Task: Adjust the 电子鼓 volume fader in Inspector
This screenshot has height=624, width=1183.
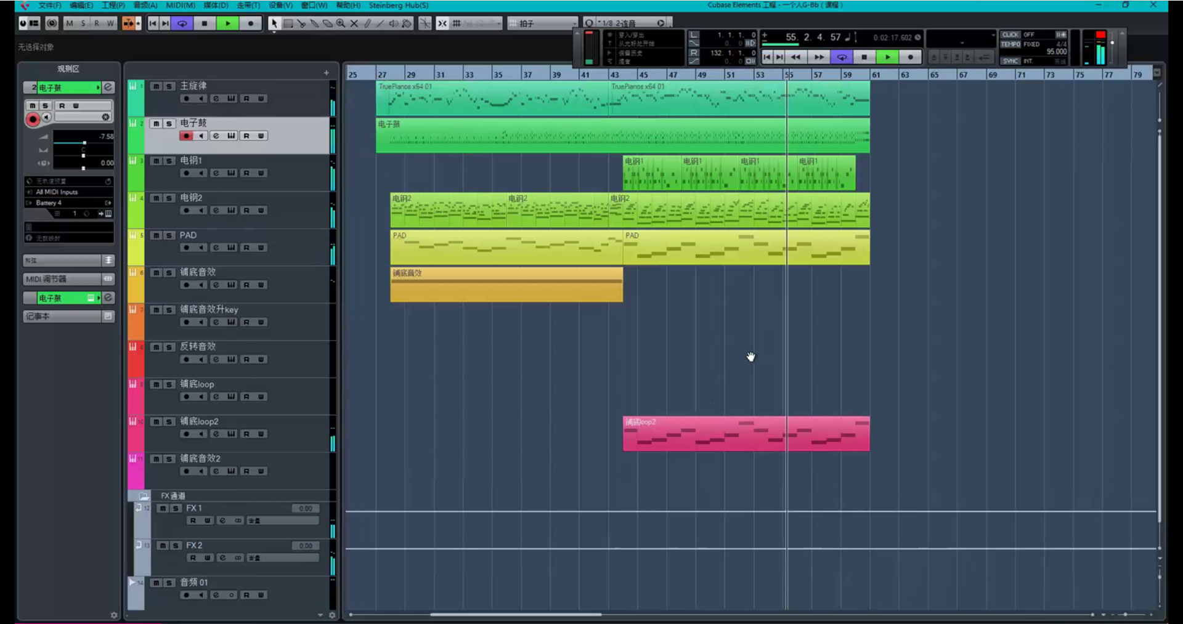Action: (84, 143)
